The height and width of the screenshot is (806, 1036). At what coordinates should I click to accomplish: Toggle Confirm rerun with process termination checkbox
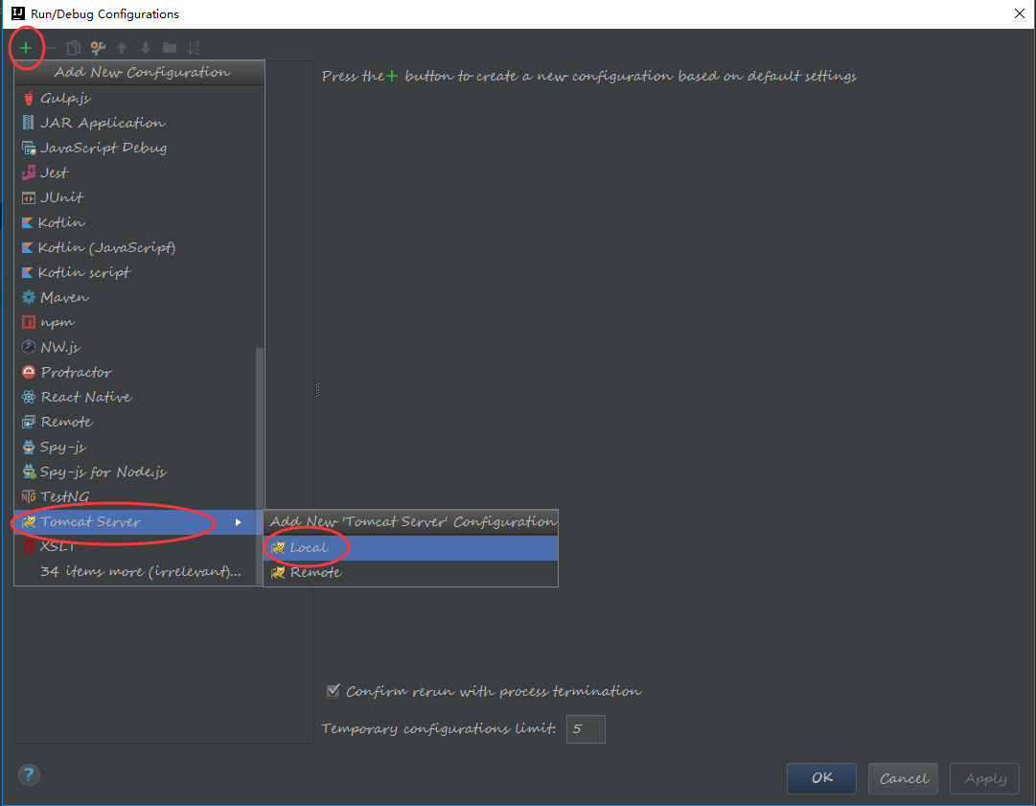334,691
